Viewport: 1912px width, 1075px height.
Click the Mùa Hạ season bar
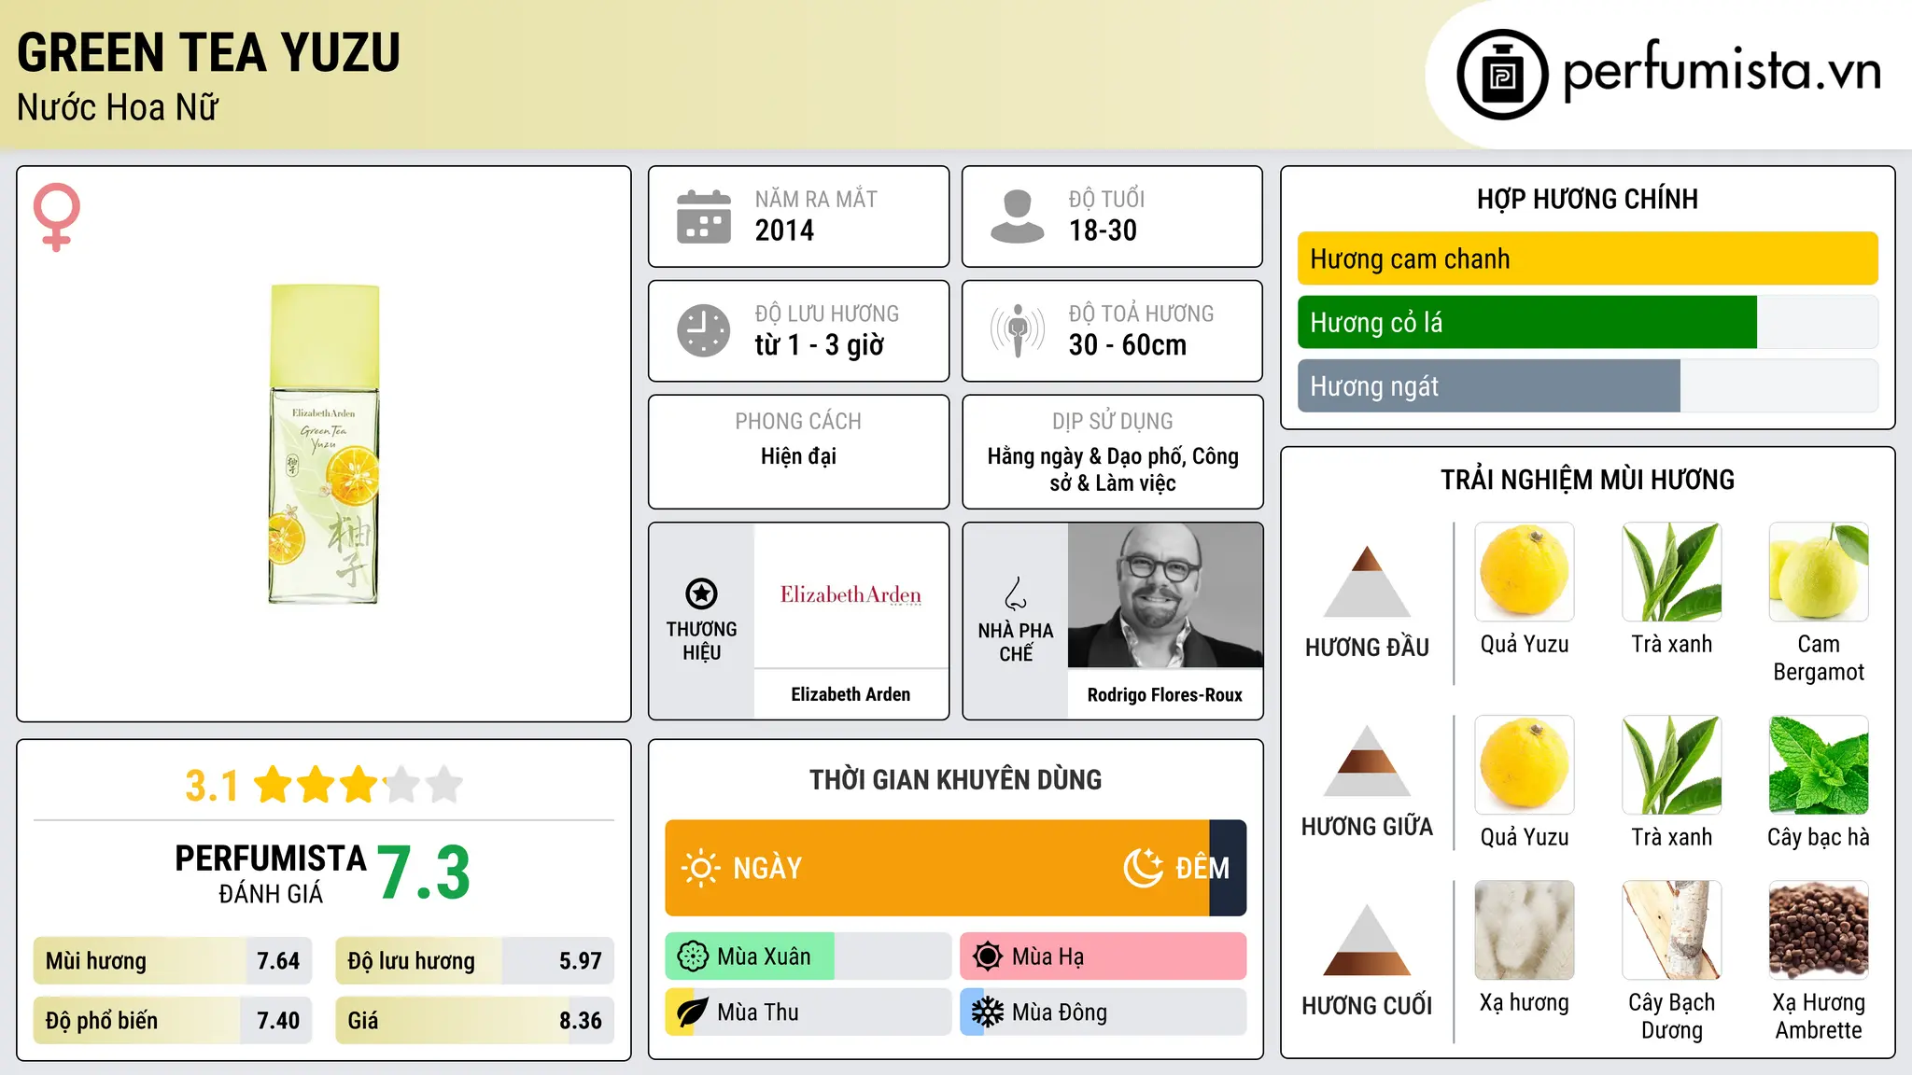coord(1104,956)
